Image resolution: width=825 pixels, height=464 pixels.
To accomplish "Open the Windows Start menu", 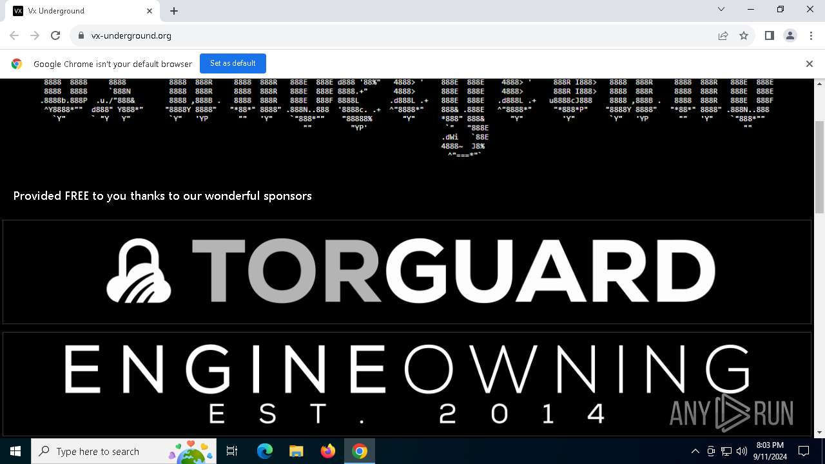I will [15, 451].
